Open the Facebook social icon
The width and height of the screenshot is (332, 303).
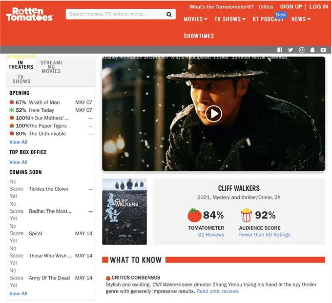point(280,50)
